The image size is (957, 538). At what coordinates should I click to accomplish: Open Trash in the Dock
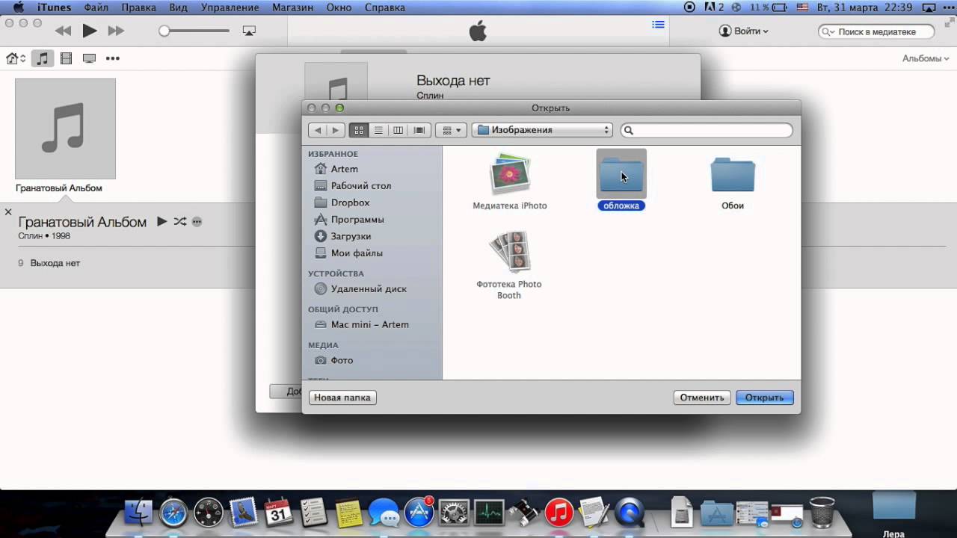822,512
